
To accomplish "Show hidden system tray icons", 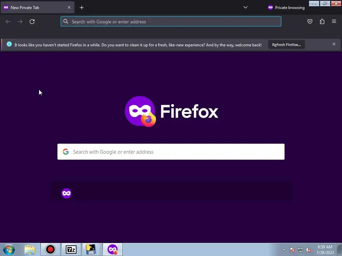I will tap(284, 250).
